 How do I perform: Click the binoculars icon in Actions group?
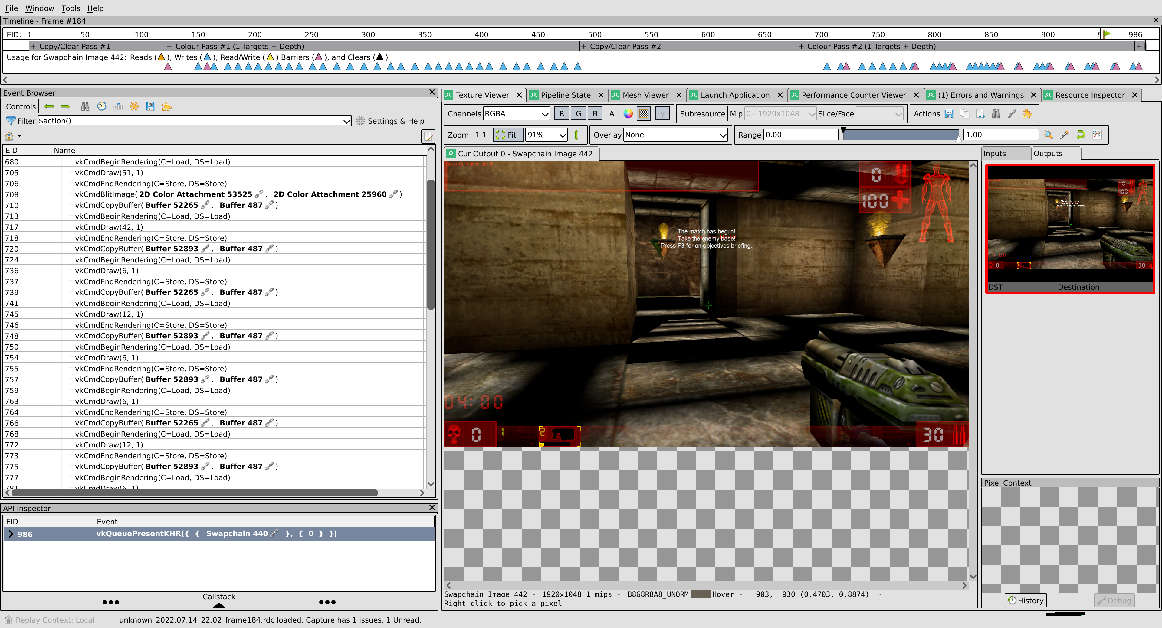996,114
